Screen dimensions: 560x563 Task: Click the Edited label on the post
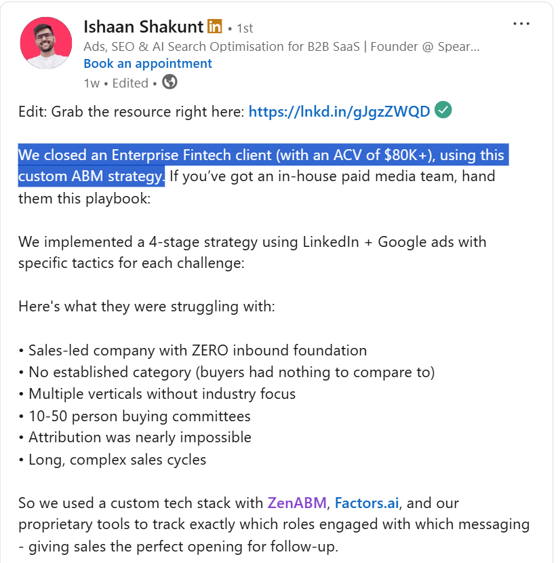click(129, 82)
